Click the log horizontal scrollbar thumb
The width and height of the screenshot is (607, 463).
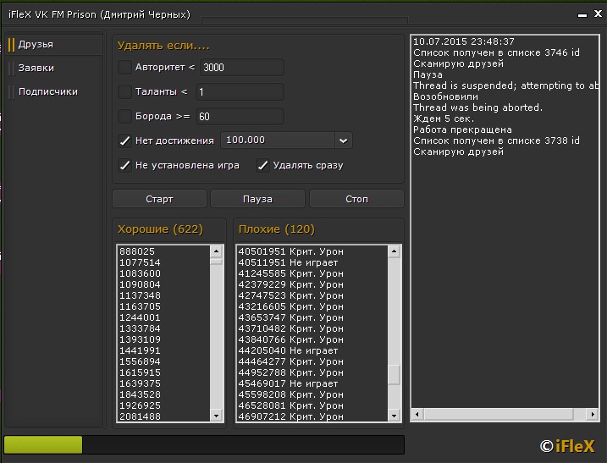click(499, 414)
